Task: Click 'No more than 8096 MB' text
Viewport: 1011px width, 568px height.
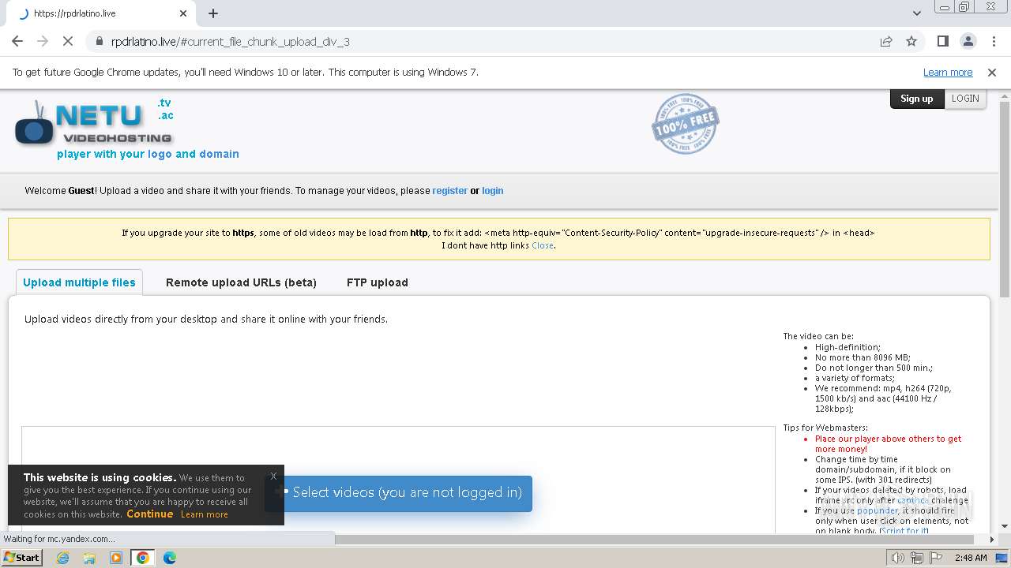Action: pyautogui.click(x=863, y=357)
